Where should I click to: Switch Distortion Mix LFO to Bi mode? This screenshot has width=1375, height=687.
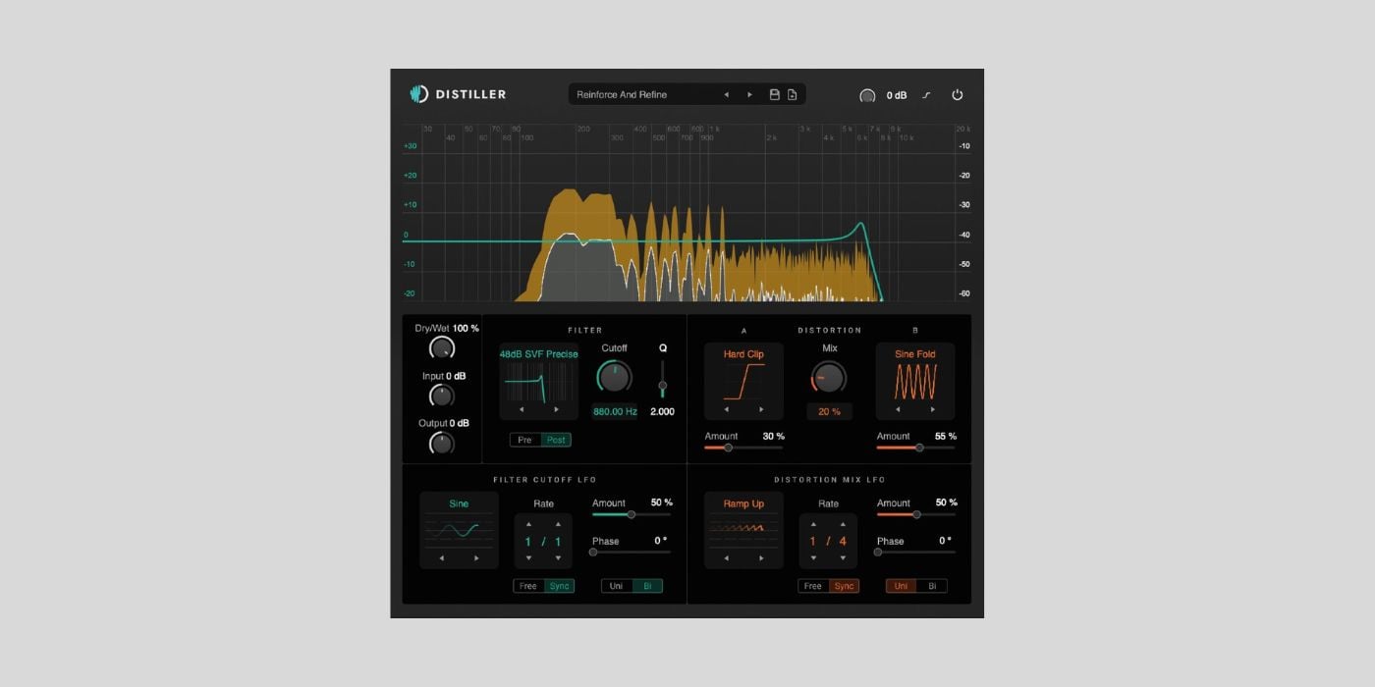(x=930, y=586)
